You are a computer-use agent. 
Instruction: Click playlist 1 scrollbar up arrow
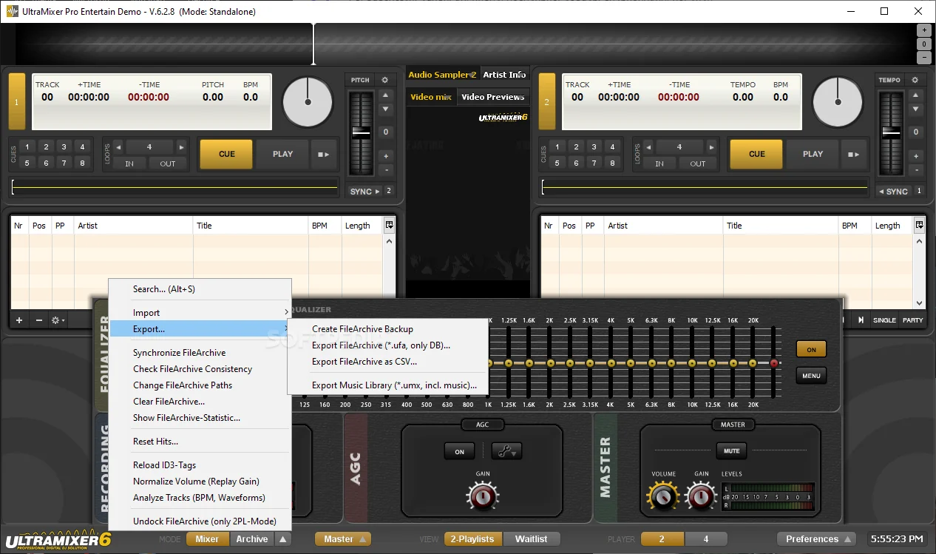click(390, 241)
